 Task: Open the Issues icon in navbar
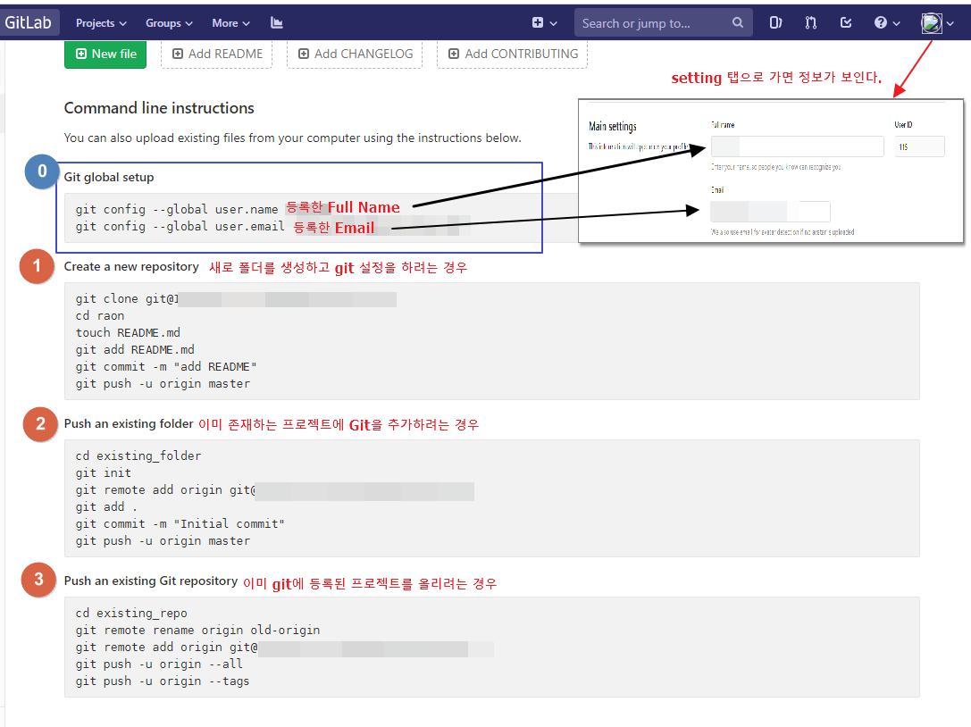pos(775,23)
